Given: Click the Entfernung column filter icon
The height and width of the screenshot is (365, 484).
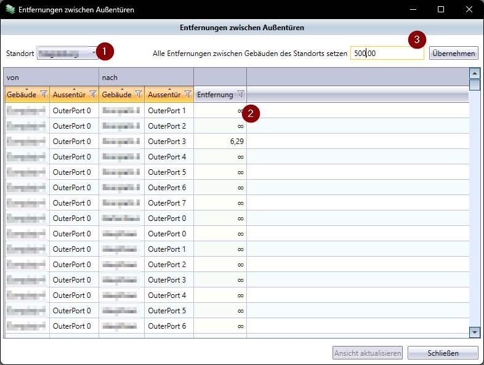Looking at the screenshot, I should (x=241, y=95).
